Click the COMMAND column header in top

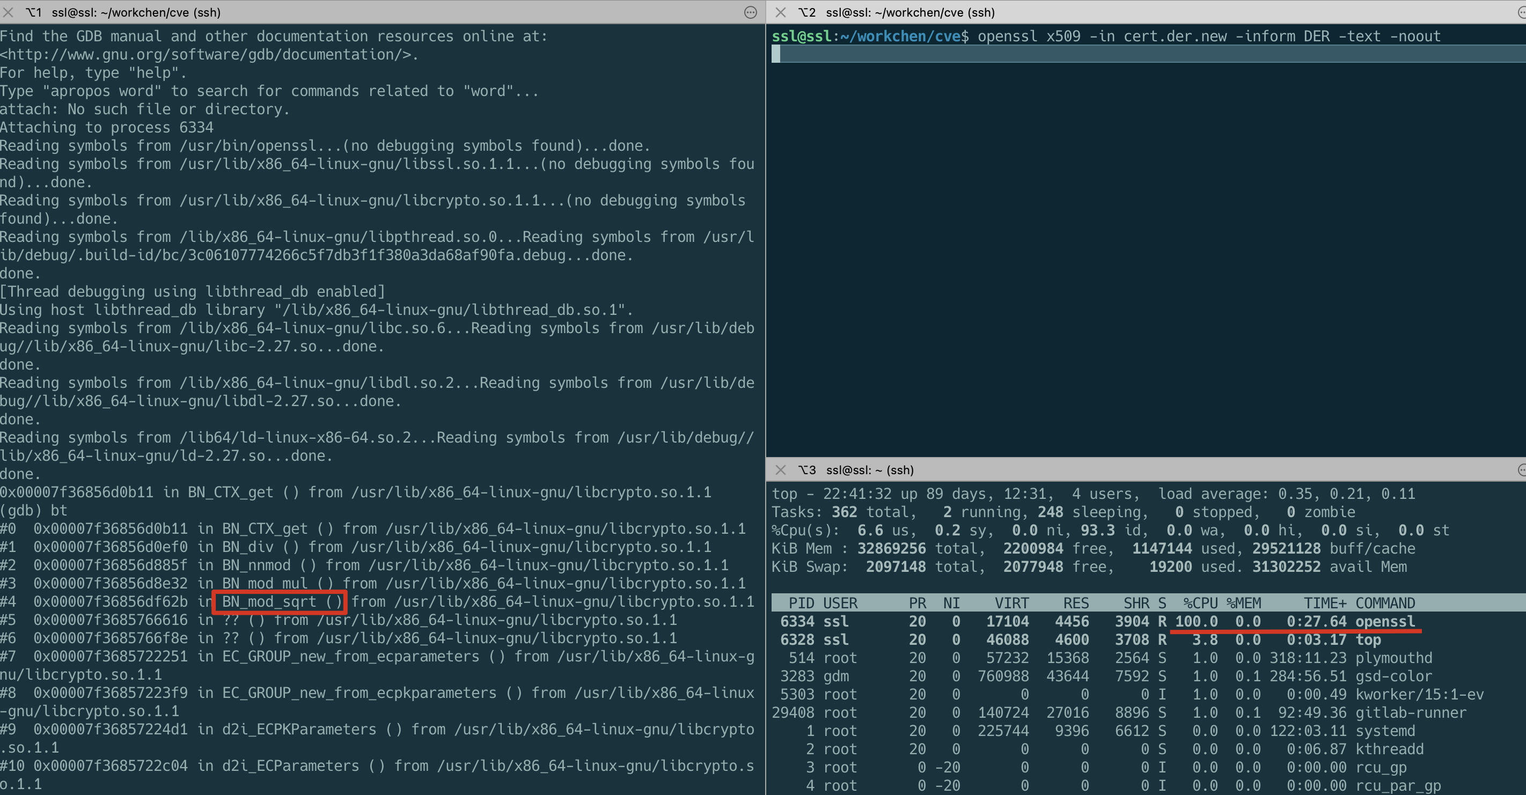tap(1384, 603)
